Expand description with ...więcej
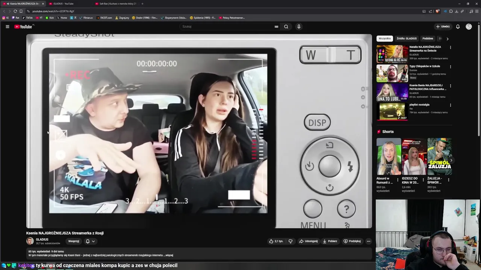Image resolution: width=481 pixels, height=270 pixels. [x=168, y=255]
